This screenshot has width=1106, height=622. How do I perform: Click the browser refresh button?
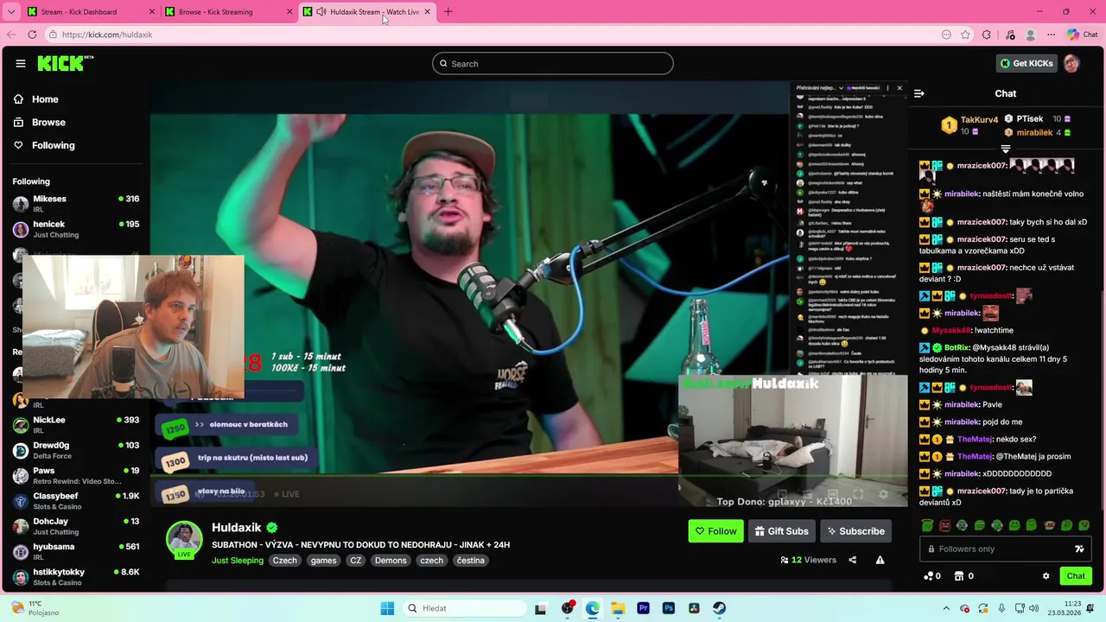[x=32, y=35]
